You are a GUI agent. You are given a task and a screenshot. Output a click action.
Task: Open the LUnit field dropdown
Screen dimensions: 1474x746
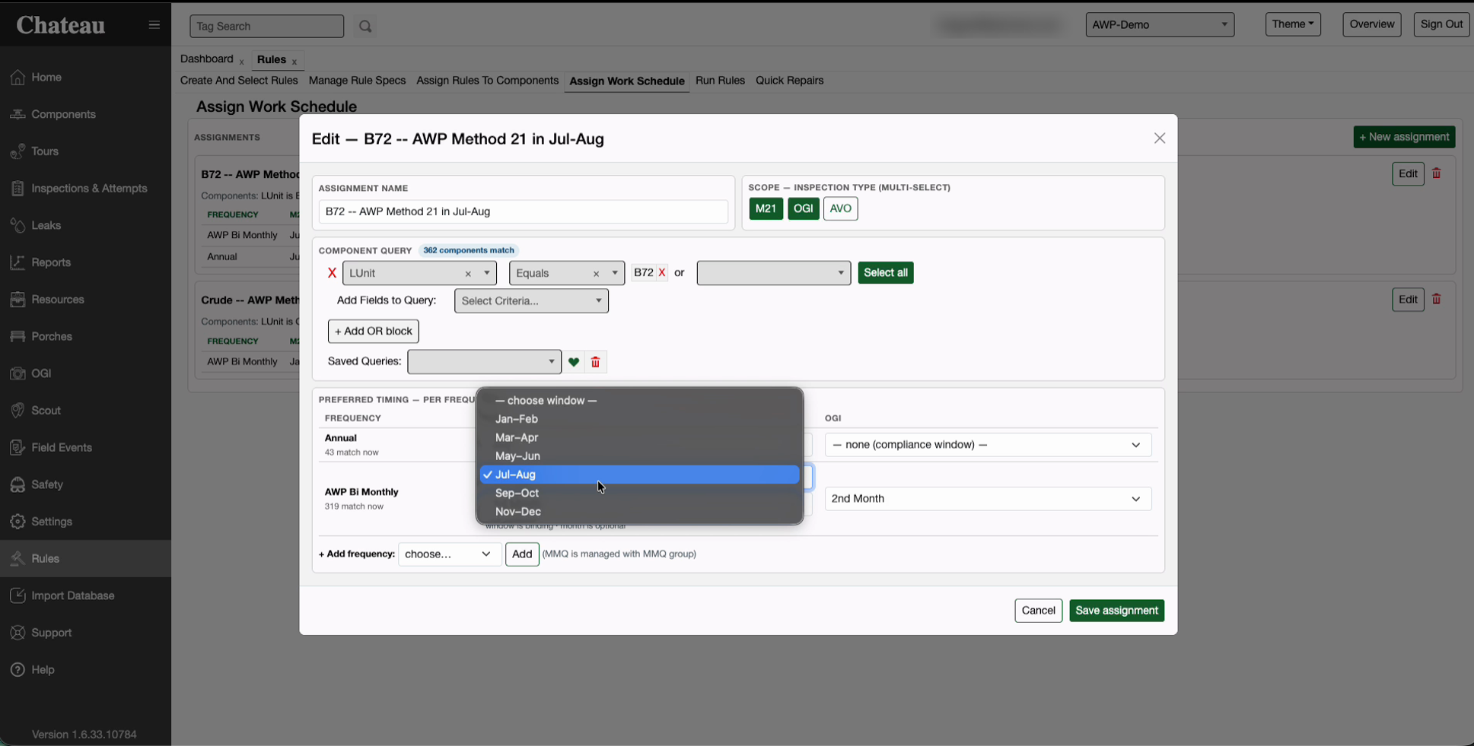click(x=419, y=273)
